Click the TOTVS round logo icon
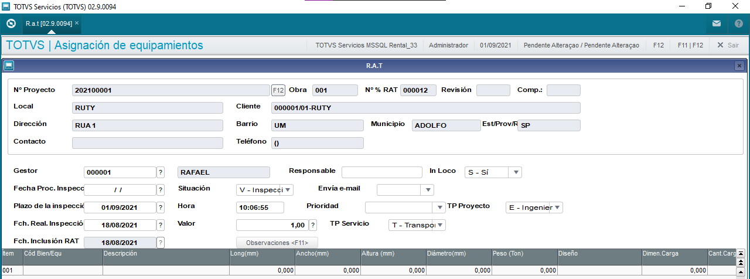 (11, 23)
